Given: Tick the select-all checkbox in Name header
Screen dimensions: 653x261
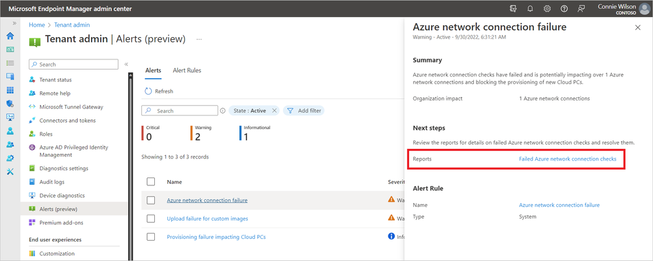Looking at the screenshot, I should tap(151, 181).
